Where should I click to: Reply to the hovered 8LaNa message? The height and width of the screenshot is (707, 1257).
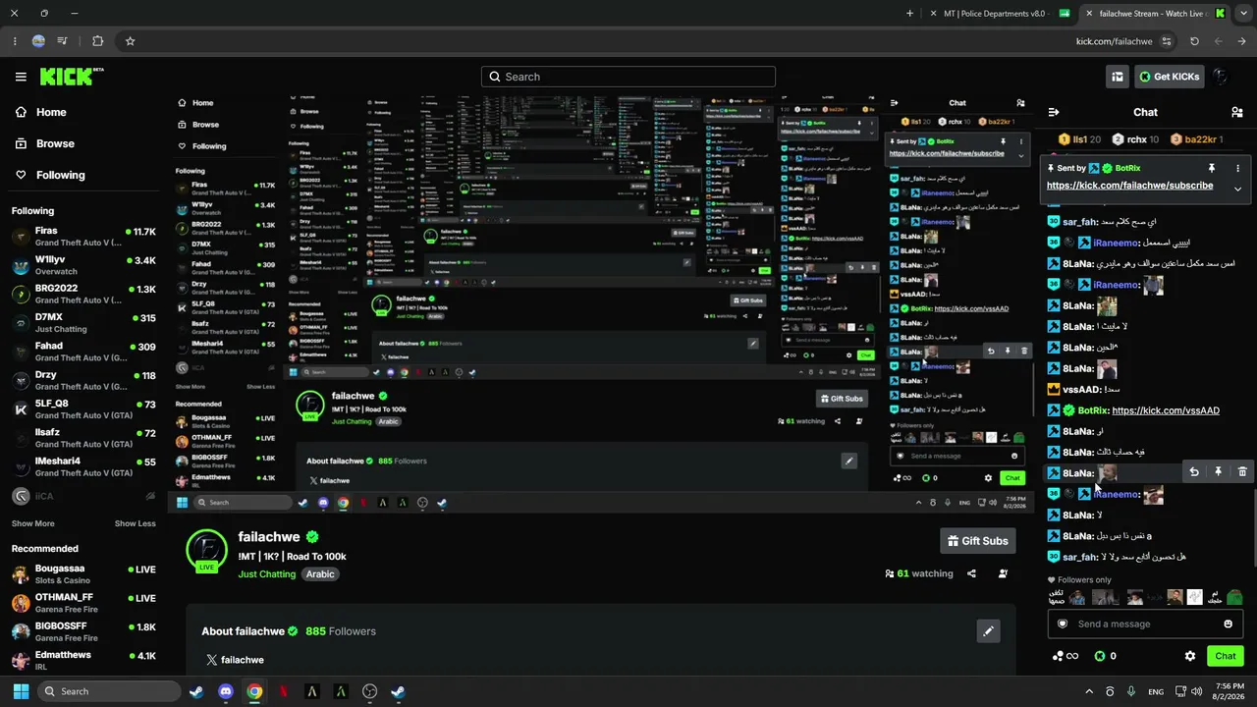[x=1194, y=472]
